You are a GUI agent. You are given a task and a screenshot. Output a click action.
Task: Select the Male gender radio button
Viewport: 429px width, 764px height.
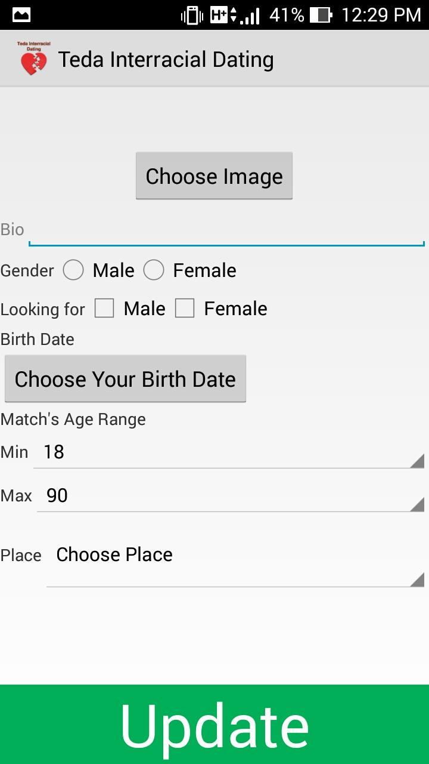[74, 270]
